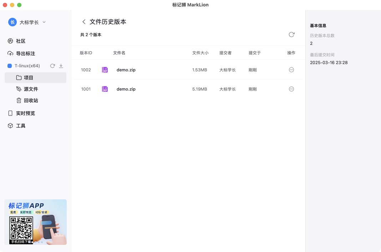This screenshot has height=252, width=381.
Task: Open the 实时预览 live preview panel
Action: pyautogui.click(x=26, y=113)
